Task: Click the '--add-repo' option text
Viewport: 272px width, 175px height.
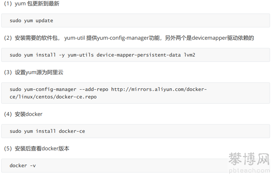Action: click(94, 89)
